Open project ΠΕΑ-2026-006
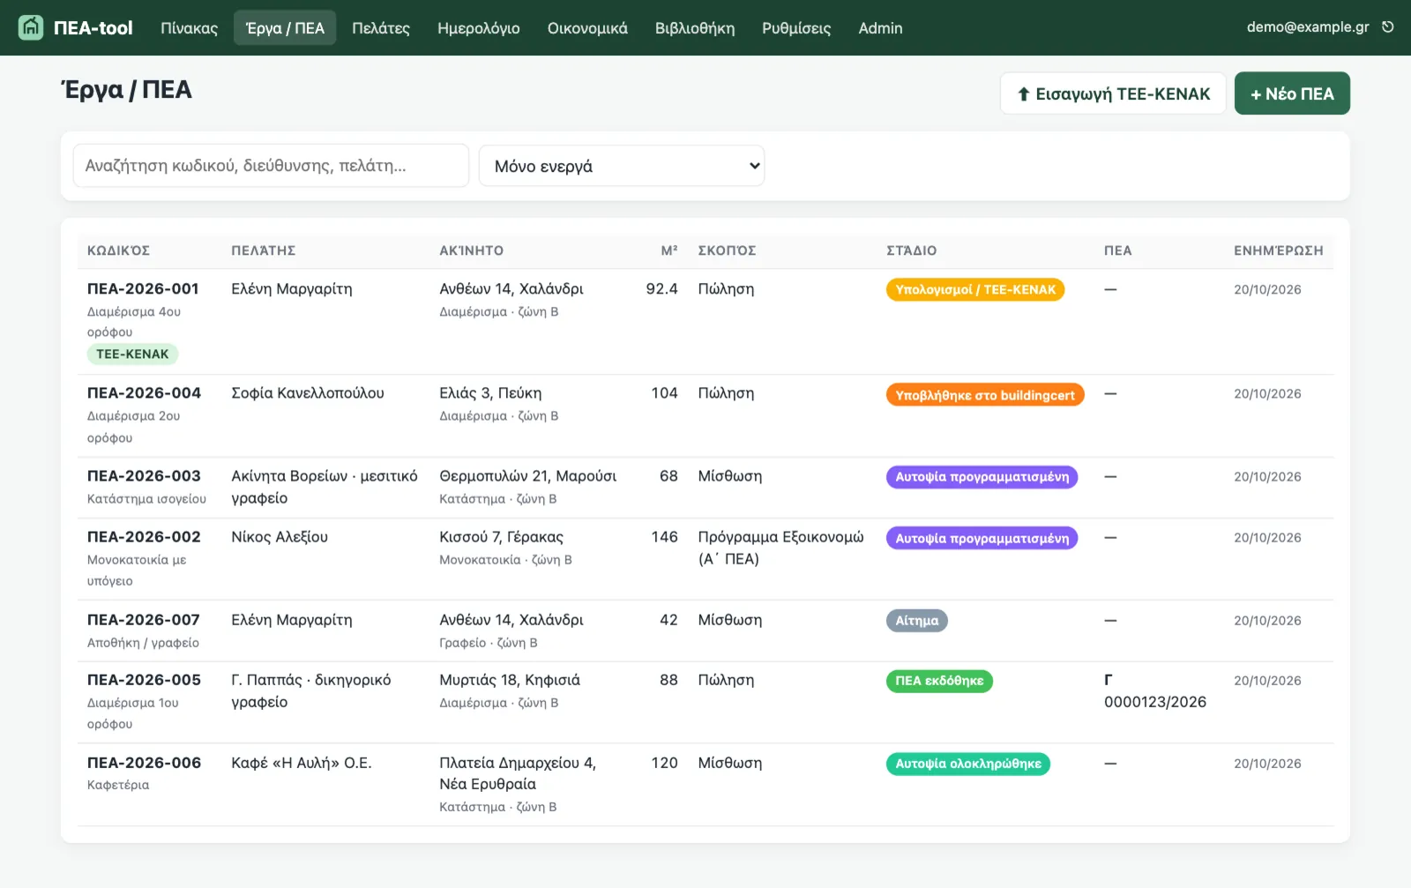Screen dimensions: 1411x888 pos(144,763)
